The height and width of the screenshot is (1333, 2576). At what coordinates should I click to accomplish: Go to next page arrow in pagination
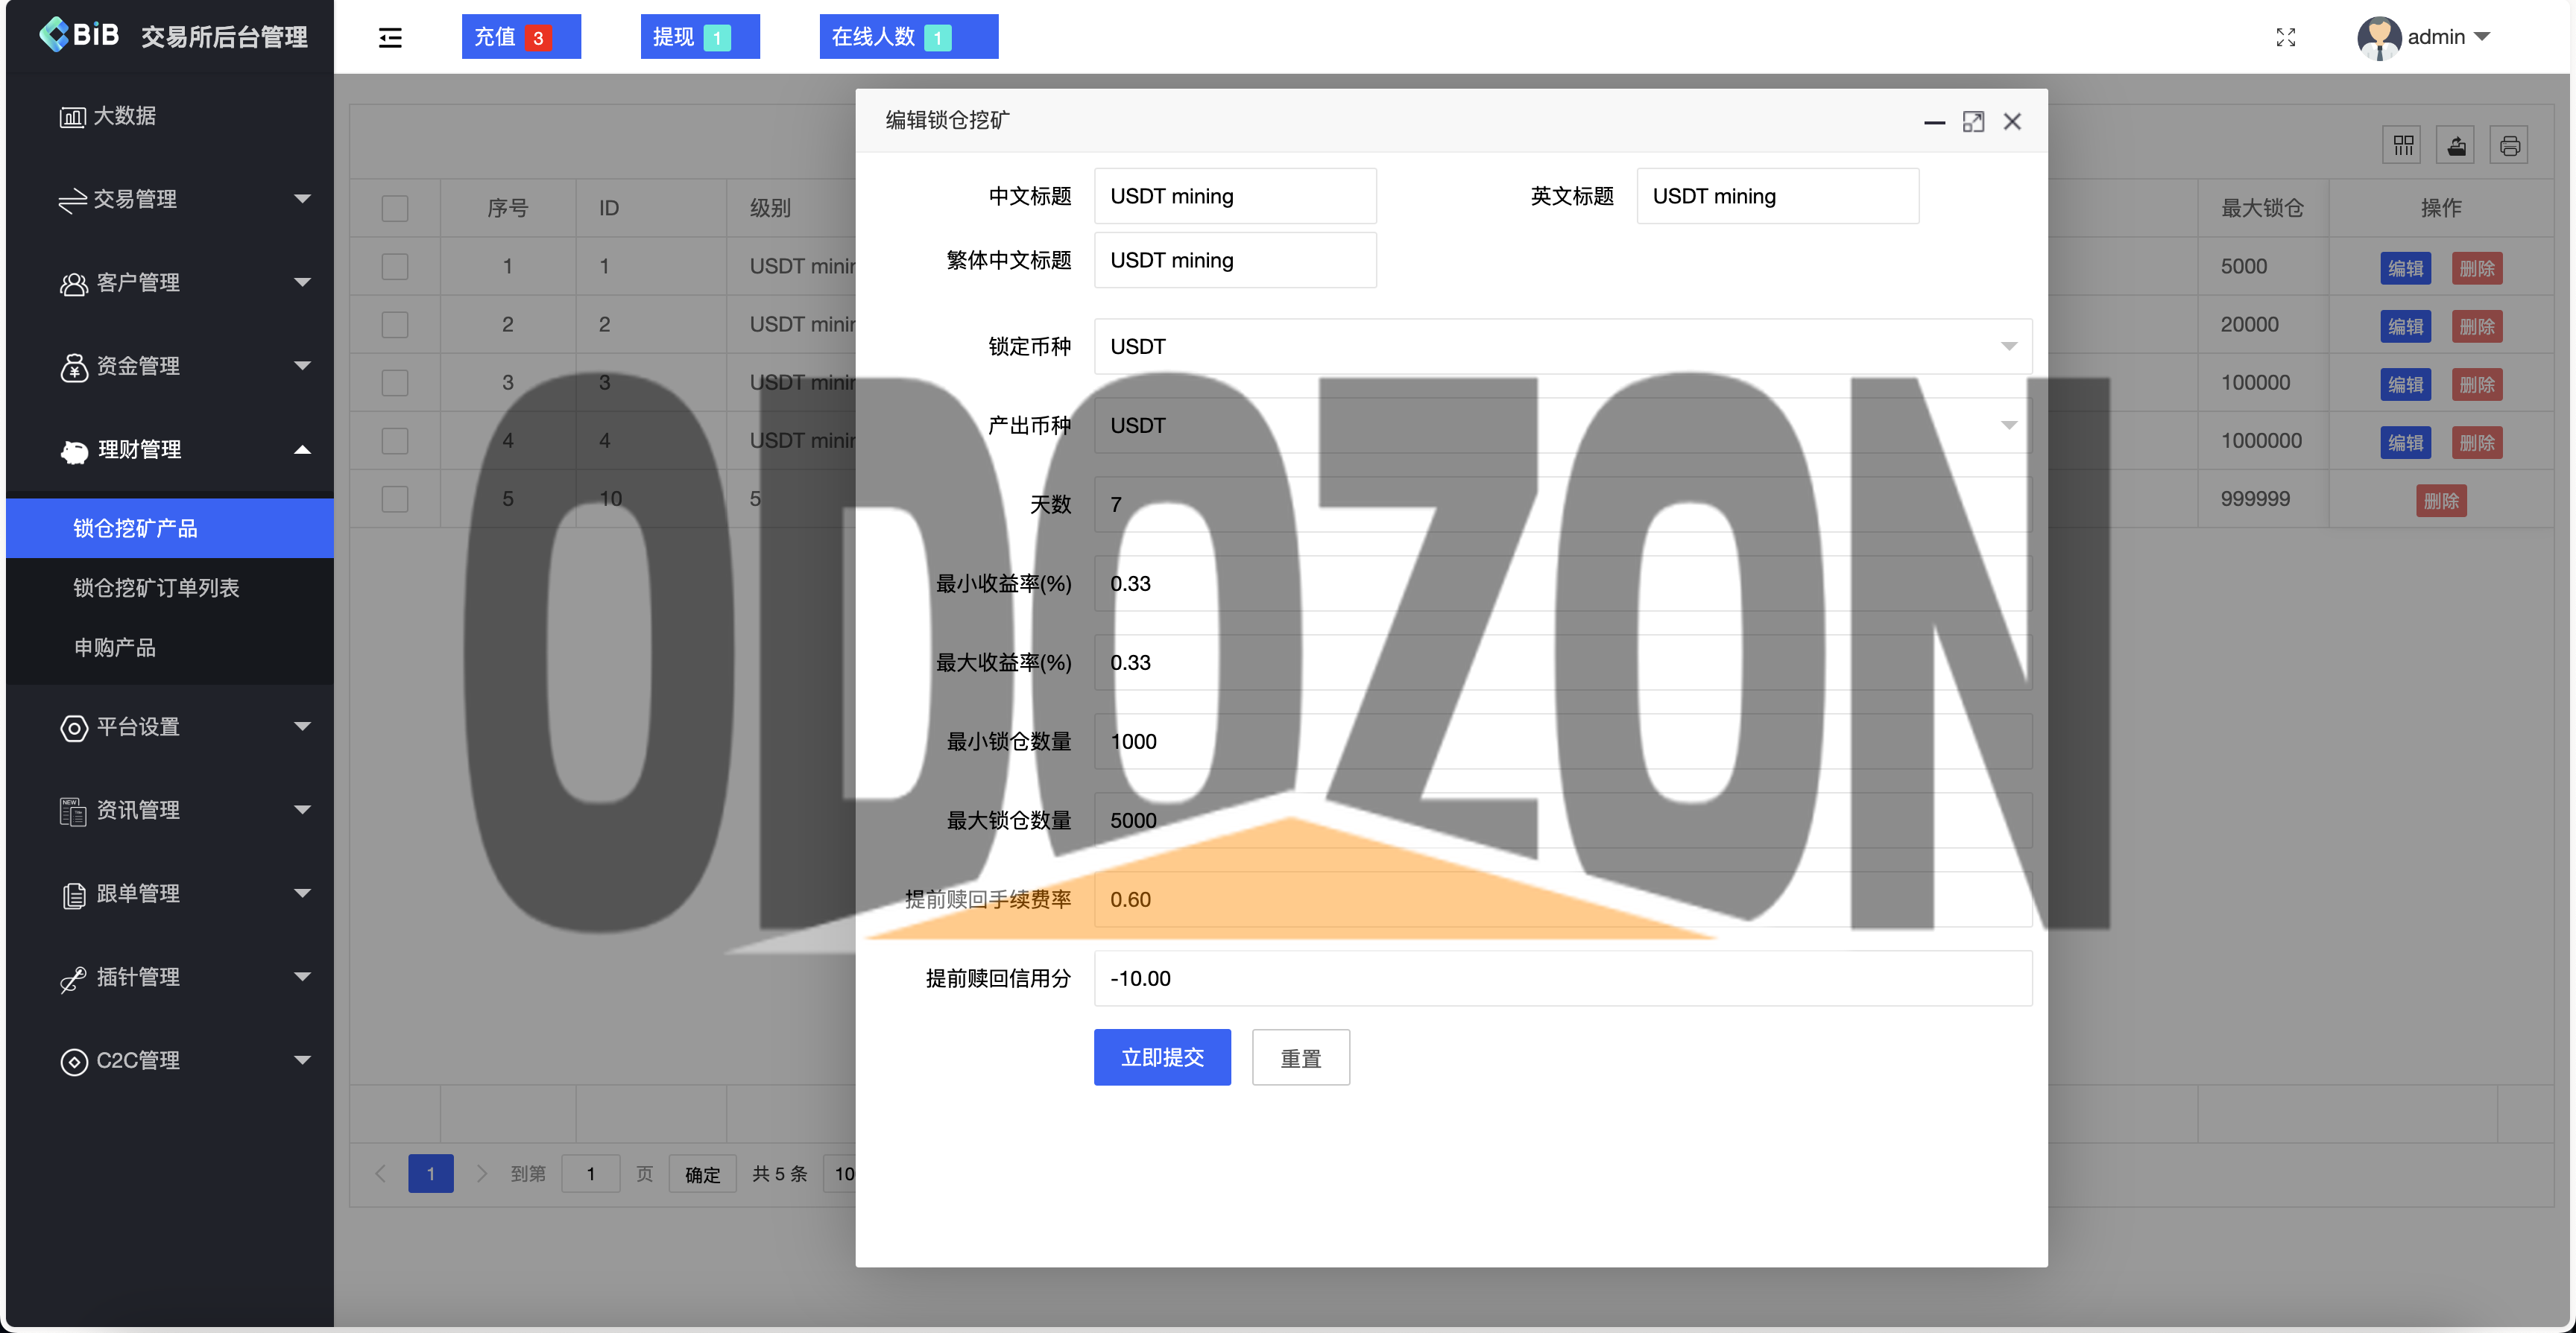[x=481, y=1173]
